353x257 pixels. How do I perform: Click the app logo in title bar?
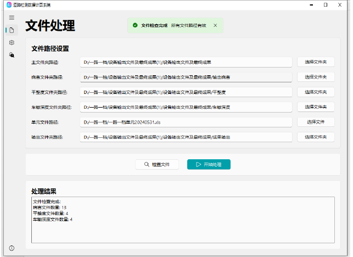[x=9, y=5]
